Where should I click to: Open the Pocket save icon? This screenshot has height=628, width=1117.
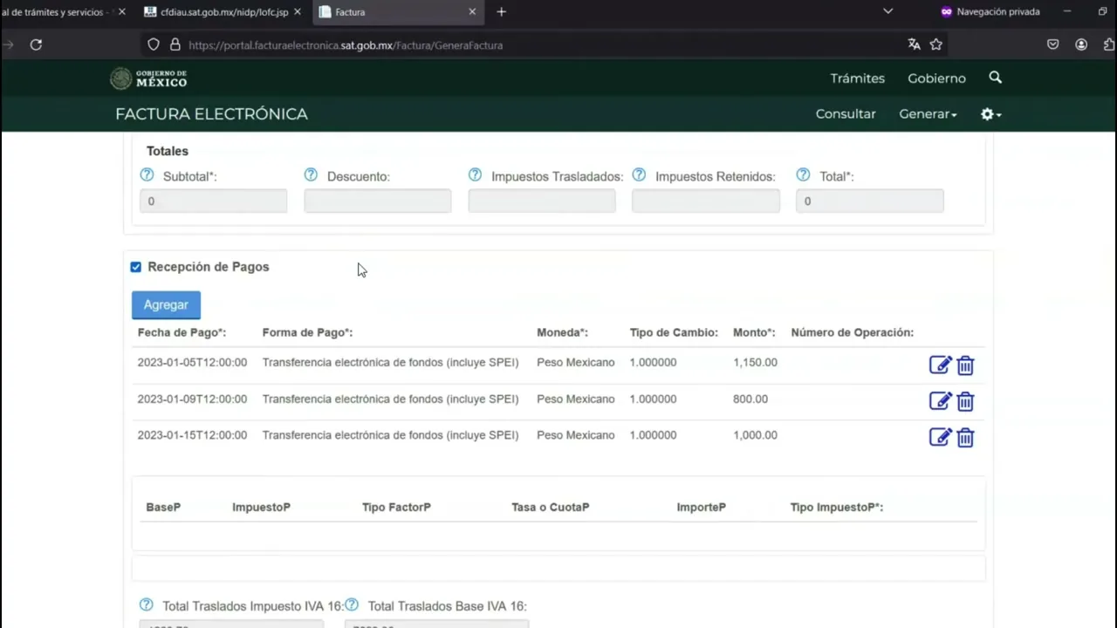click(1053, 44)
